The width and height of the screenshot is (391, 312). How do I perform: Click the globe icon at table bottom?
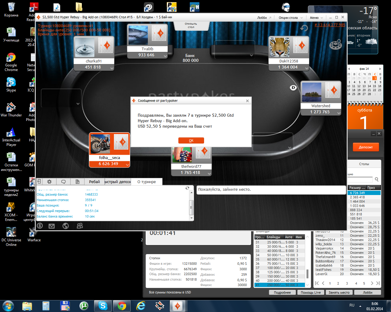coord(65,226)
